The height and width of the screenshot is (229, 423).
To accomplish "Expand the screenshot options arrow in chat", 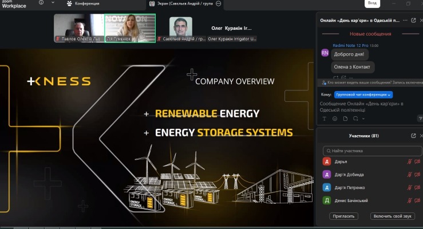I will (x=363, y=119).
